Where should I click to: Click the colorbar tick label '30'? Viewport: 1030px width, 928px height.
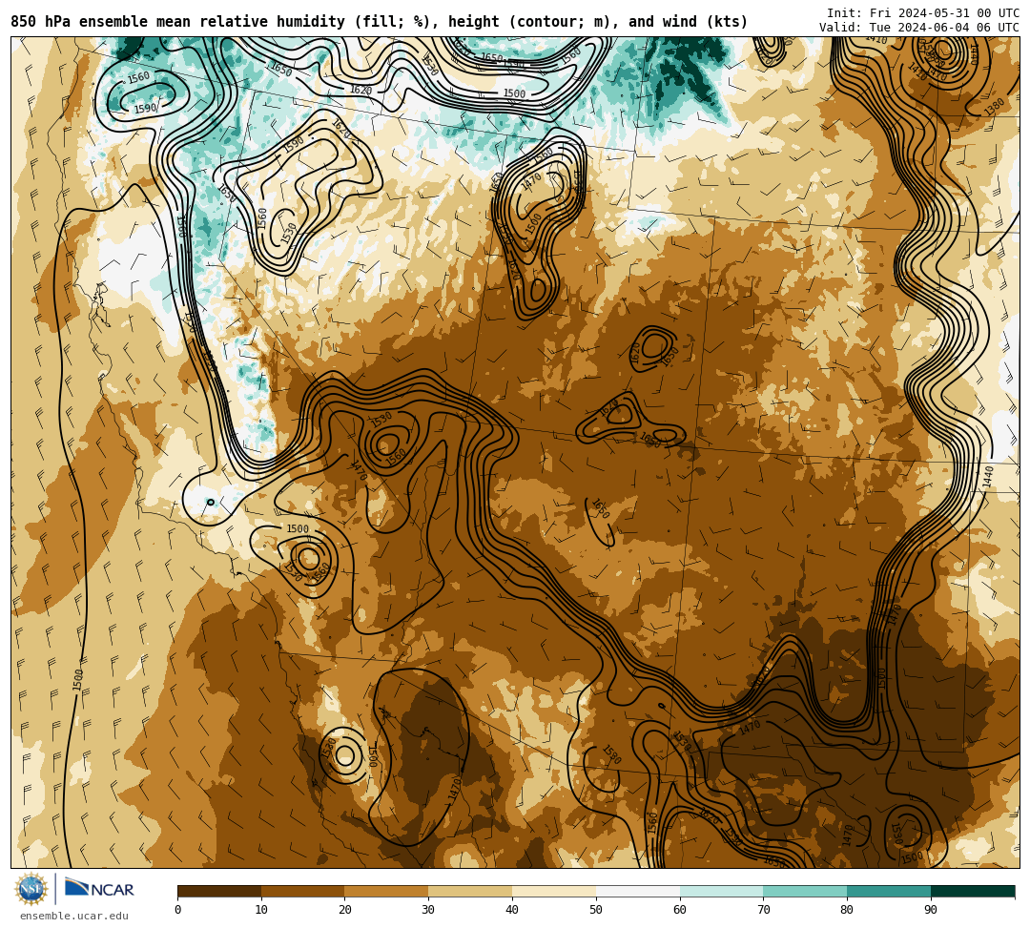click(428, 910)
